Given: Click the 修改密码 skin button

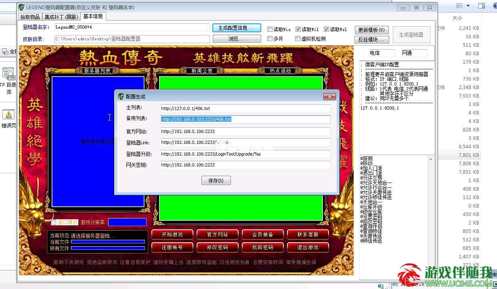Looking at the screenshot, I should 218,247.
